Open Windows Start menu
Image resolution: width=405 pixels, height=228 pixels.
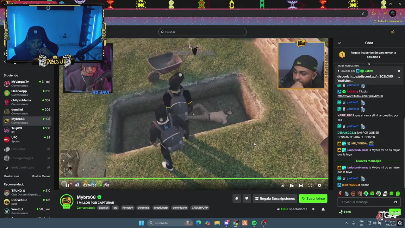coord(141,223)
